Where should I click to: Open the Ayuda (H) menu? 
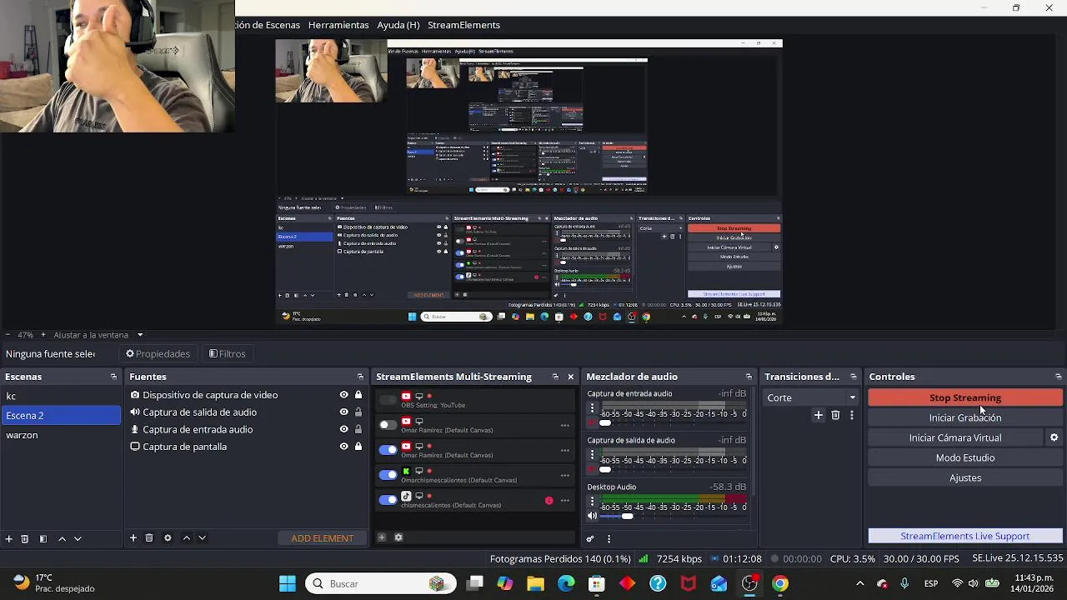point(398,25)
